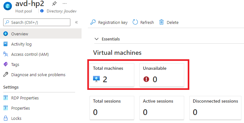This screenshot has width=244, height=123.
Task: Open the Total machines tile
Action: pyautogui.click(x=112, y=75)
